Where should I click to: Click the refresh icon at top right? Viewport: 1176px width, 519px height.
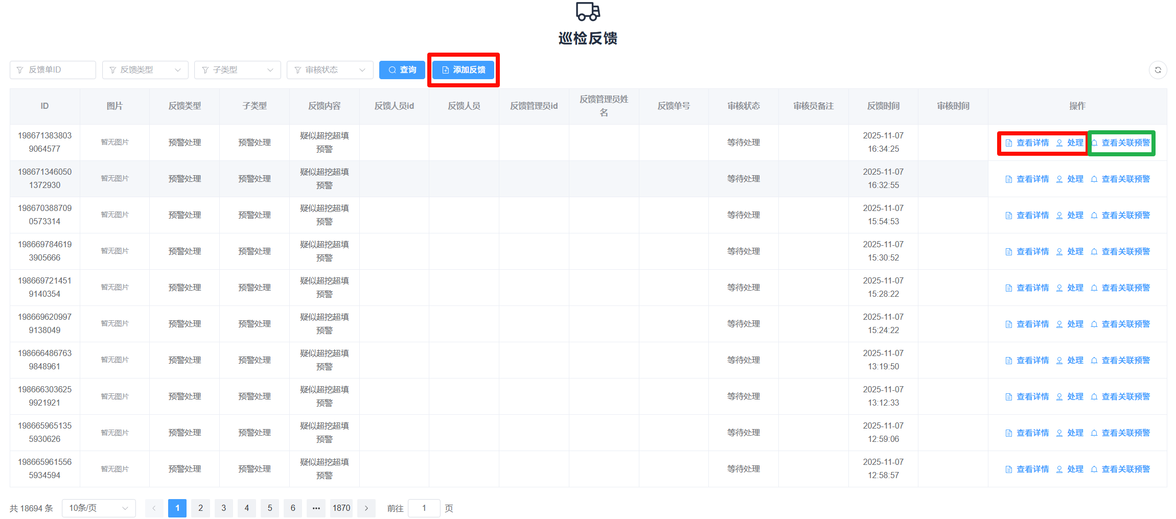(x=1158, y=70)
